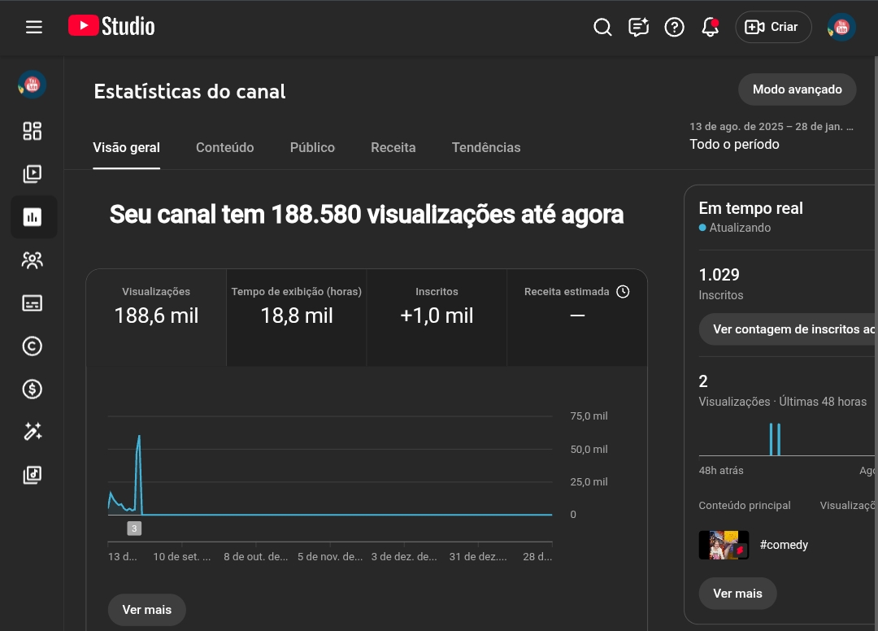Open Subtitles icon in the sidebar
The width and height of the screenshot is (878, 631).
click(x=33, y=303)
